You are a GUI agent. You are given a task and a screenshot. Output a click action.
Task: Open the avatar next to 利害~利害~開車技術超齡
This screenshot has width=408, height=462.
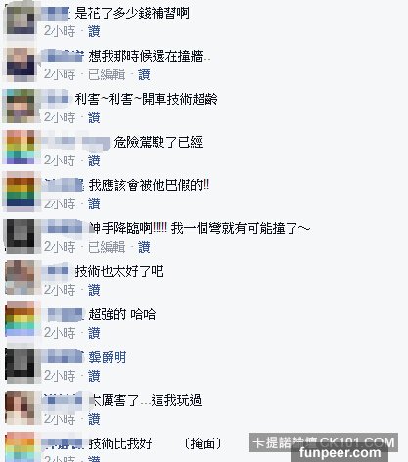(x=21, y=106)
